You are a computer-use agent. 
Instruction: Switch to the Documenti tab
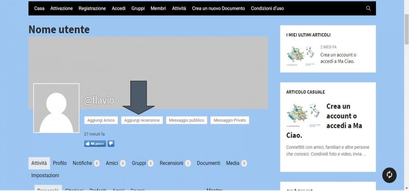[208, 163]
